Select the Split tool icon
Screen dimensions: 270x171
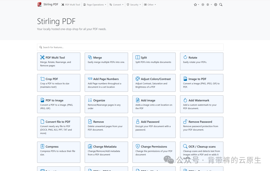click(137, 57)
